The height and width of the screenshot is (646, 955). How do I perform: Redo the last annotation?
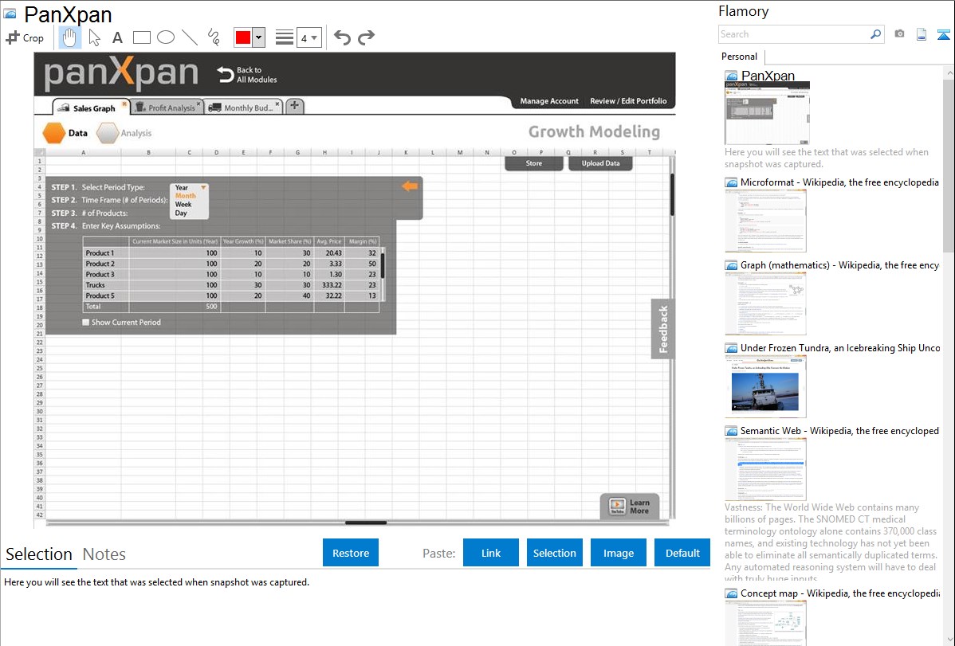pyautogui.click(x=366, y=37)
